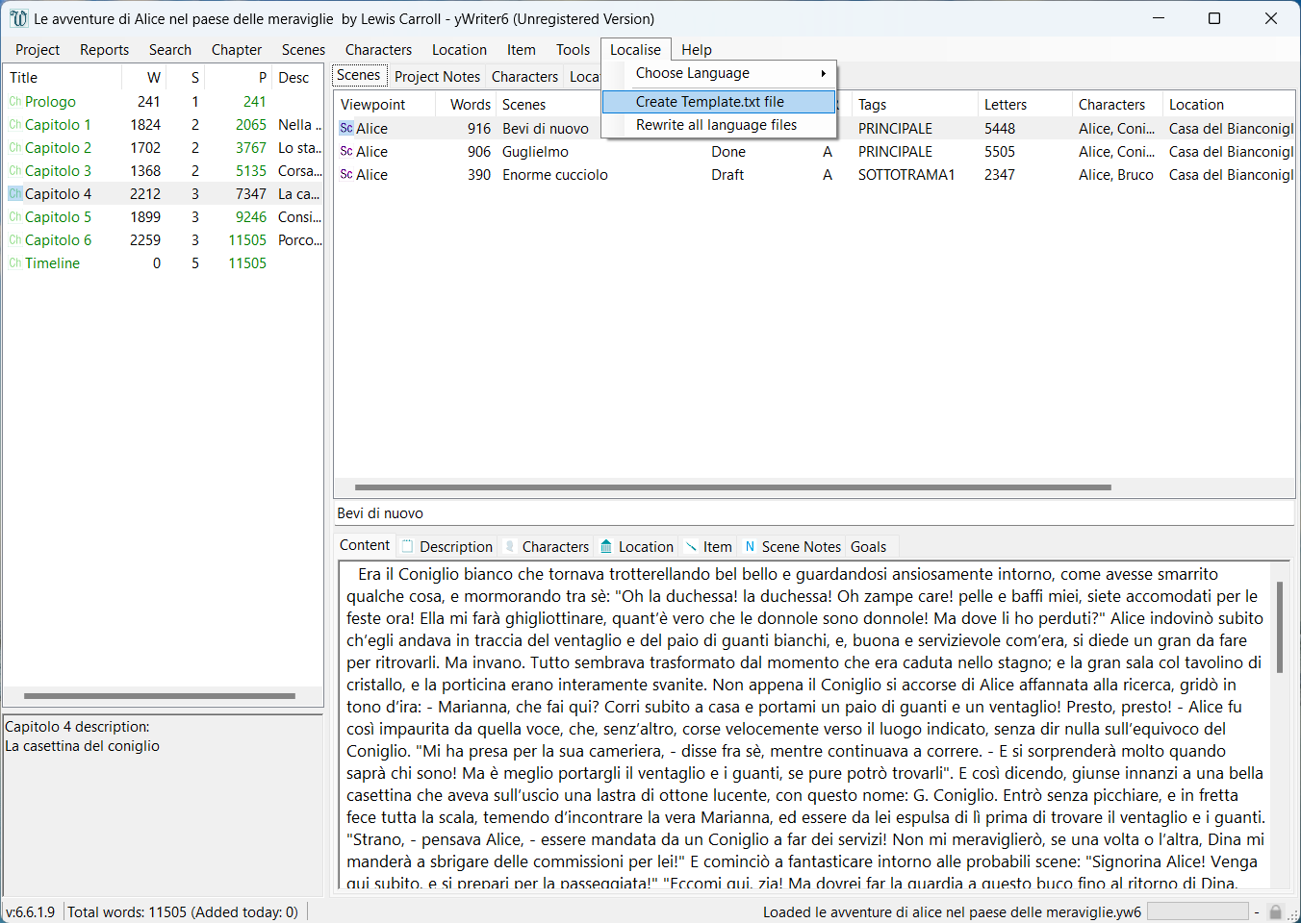Open the Tools menu
Viewport: 1301px width, 923px height.
[x=573, y=49]
